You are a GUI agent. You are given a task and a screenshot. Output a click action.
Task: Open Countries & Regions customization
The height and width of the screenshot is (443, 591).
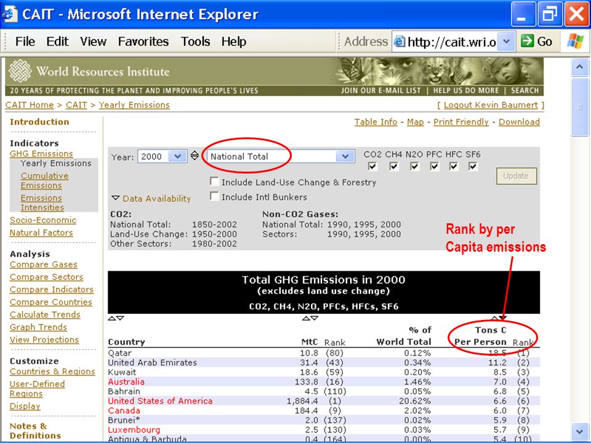click(52, 372)
